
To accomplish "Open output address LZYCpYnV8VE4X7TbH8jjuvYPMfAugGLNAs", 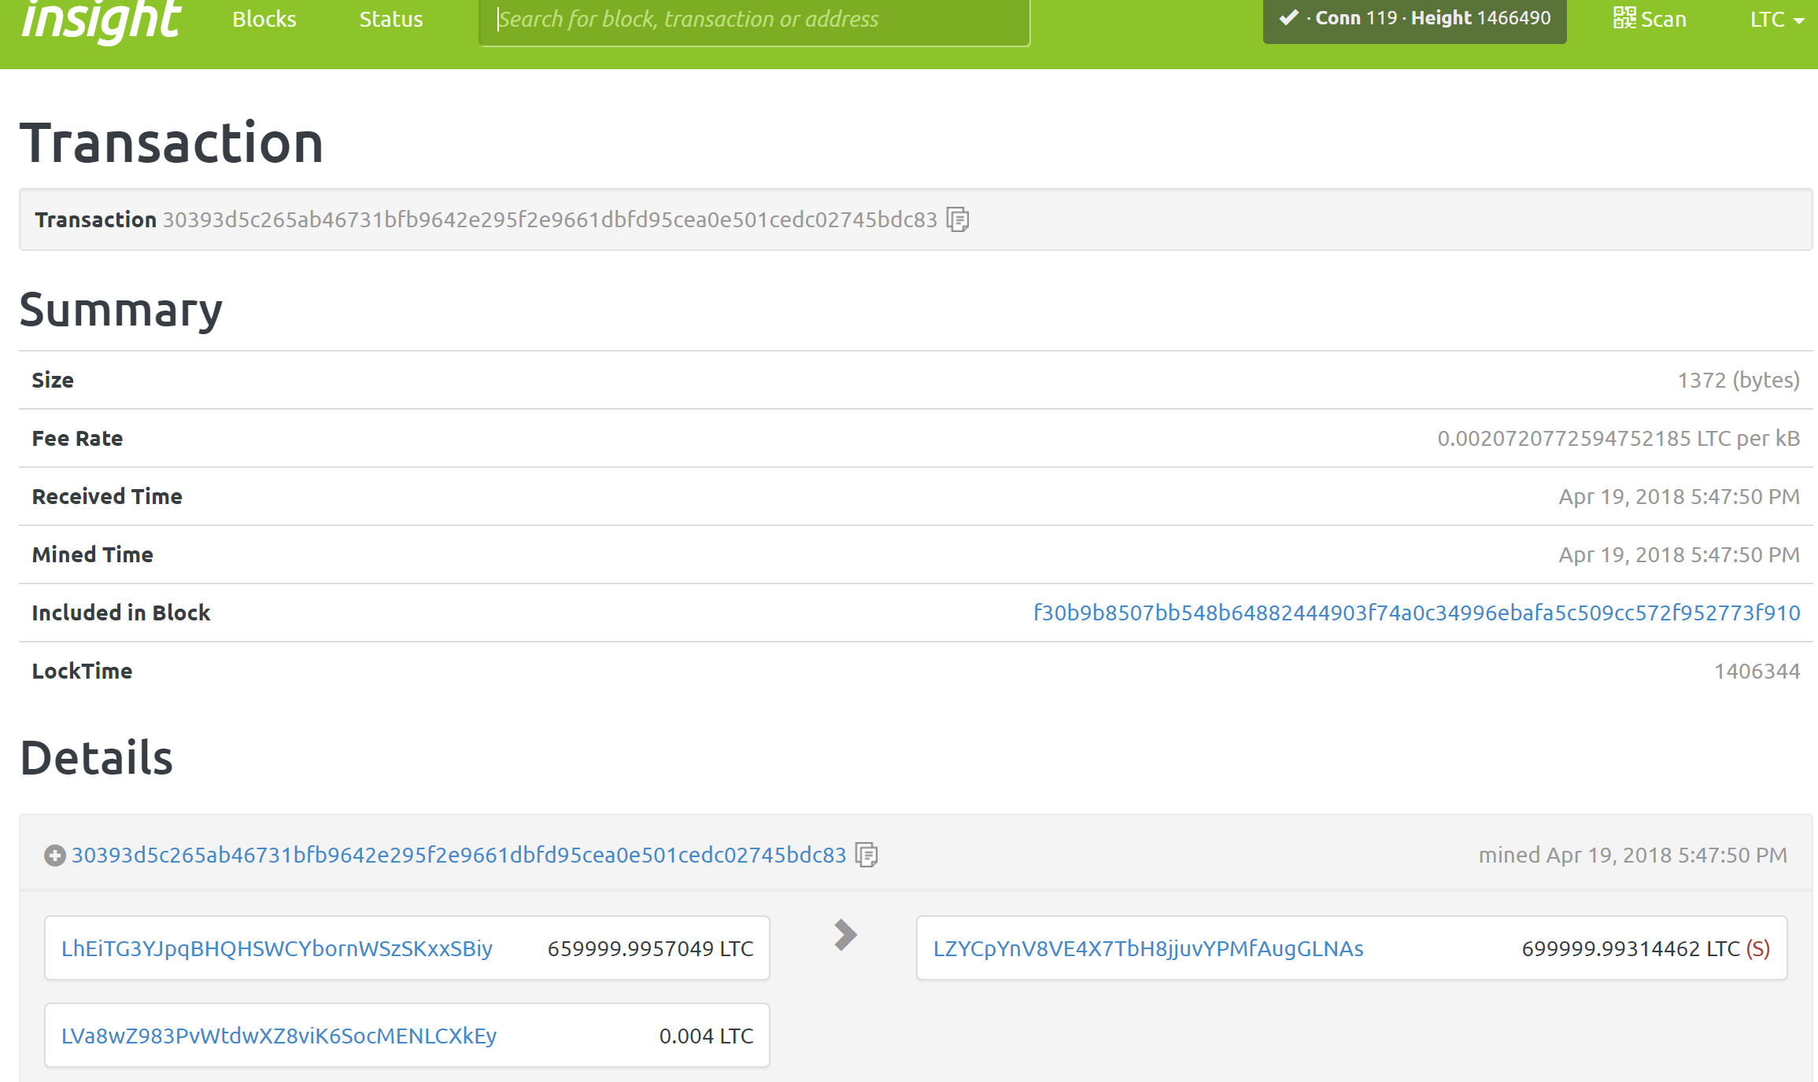I will (x=1148, y=948).
